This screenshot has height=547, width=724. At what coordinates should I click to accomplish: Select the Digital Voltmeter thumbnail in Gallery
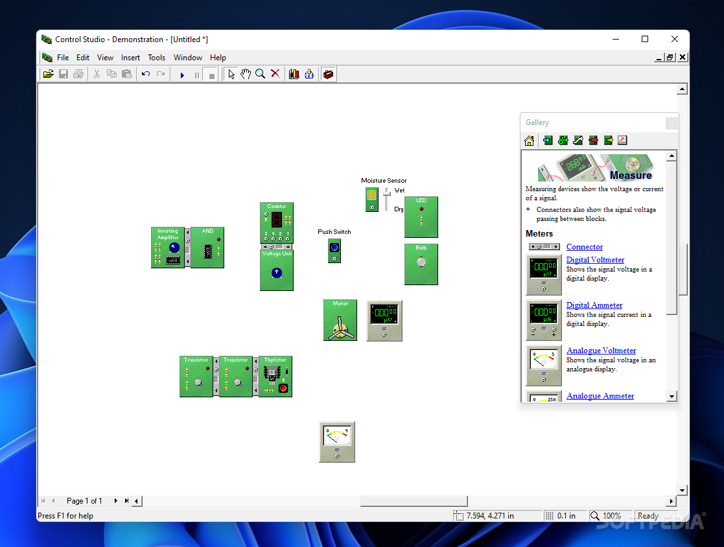(544, 275)
